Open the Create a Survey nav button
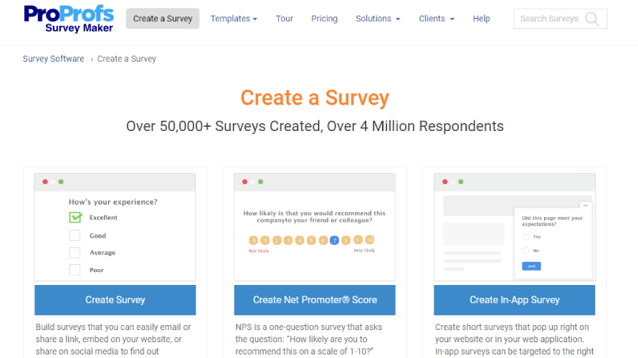The height and width of the screenshot is (358, 638). point(163,19)
